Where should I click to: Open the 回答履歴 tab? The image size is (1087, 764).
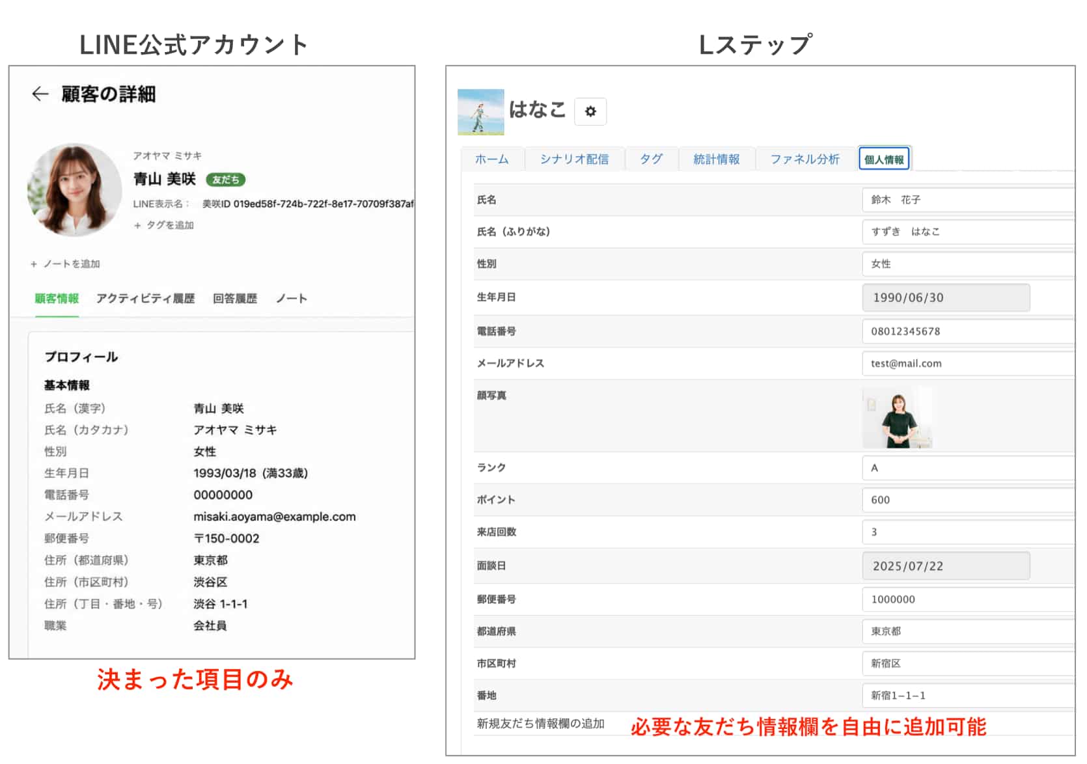click(235, 298)
